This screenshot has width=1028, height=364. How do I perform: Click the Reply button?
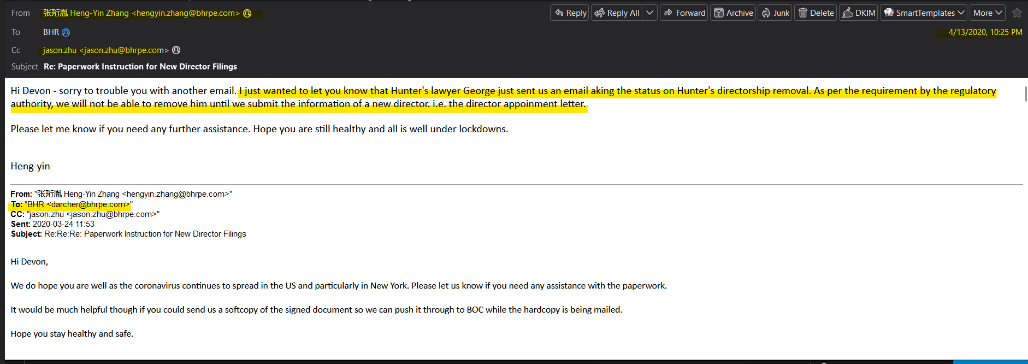pos(570,13)
